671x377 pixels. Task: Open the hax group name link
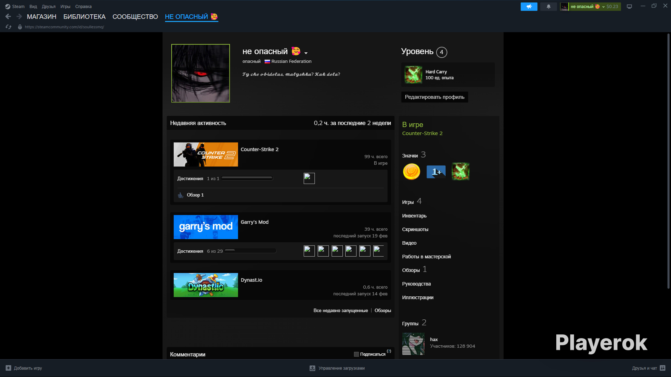434,339
